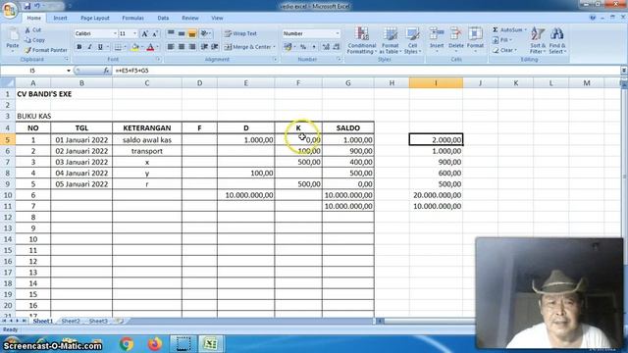
Task: Toggle Italic formatting
Action: (x=89, y=47)
